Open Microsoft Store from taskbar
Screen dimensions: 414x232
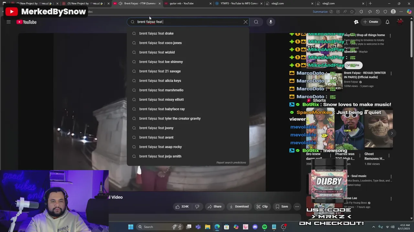coord(226,227)
